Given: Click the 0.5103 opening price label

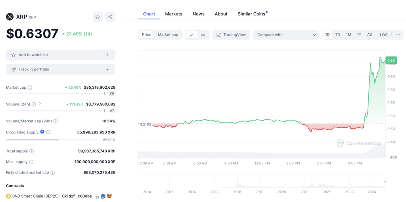Looking at the screenshot, I should click(x=145, y=124).
